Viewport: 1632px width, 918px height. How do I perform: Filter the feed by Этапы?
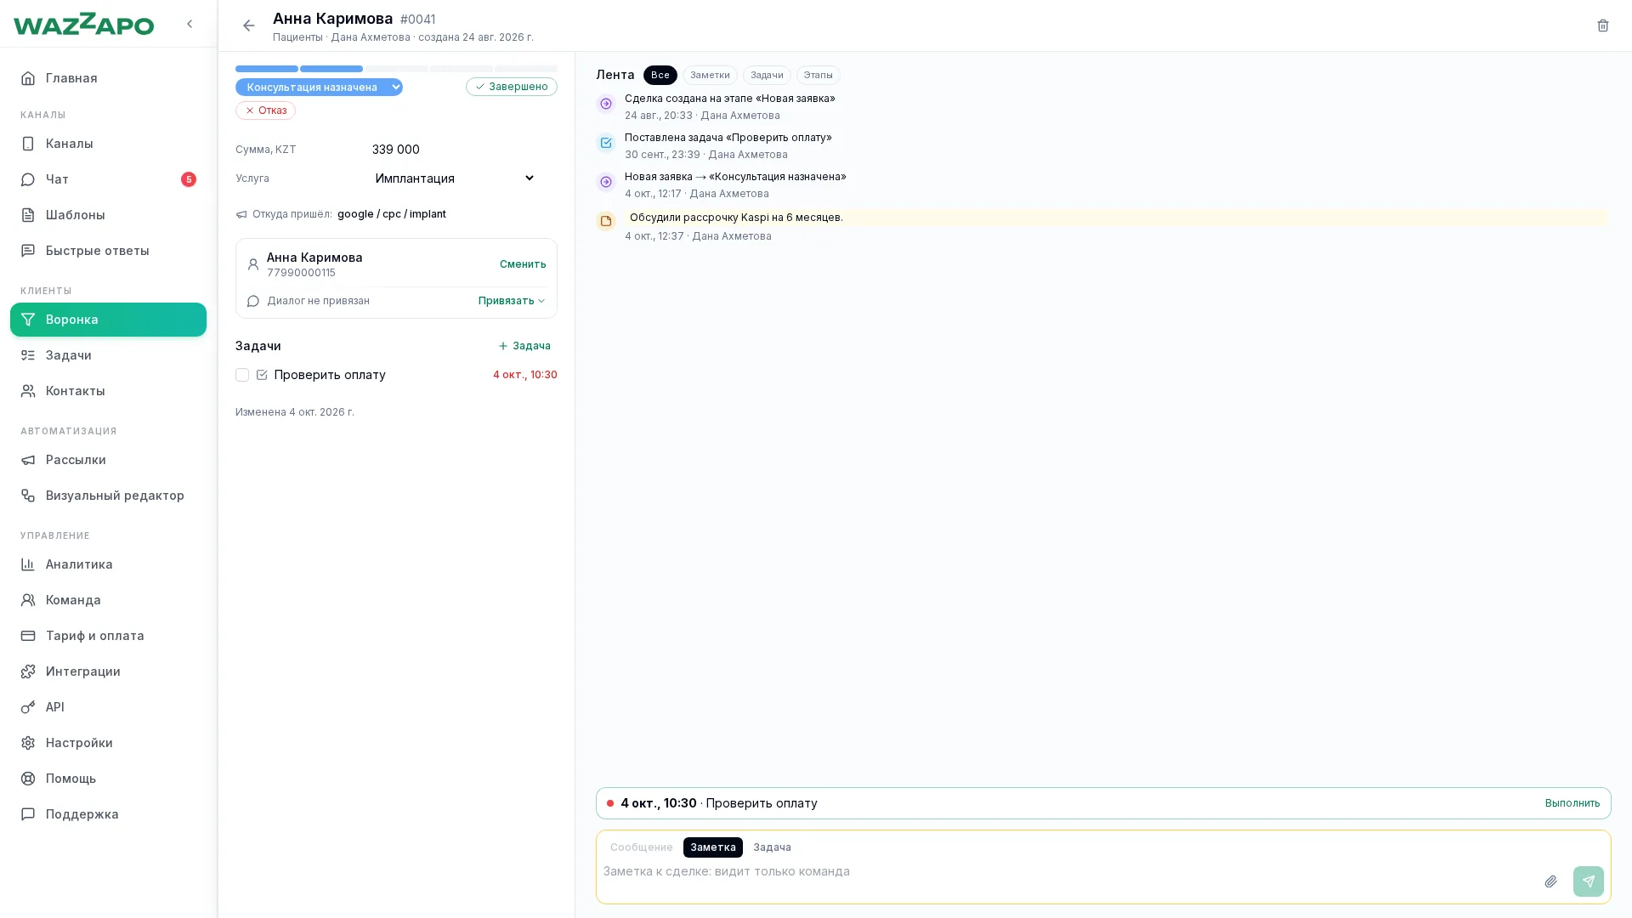pos(818,76)
